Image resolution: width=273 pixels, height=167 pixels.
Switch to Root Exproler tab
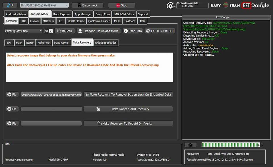pos(62,14)
